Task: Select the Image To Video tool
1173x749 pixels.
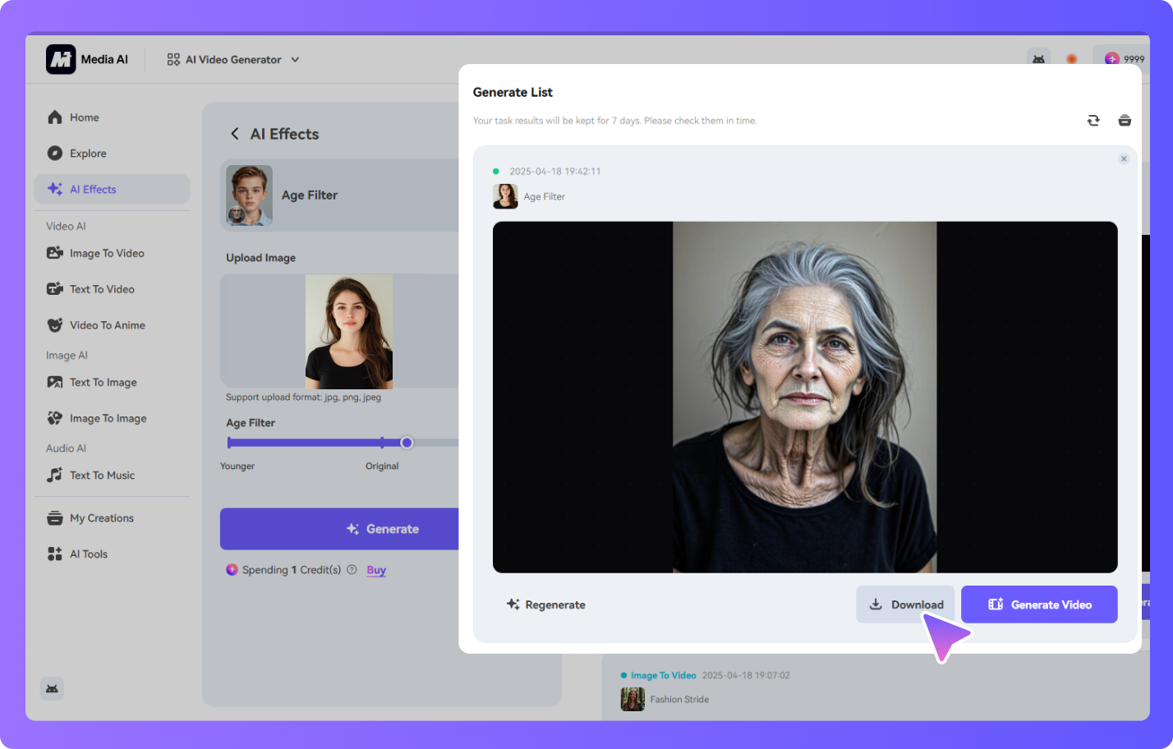Action: 105,253
